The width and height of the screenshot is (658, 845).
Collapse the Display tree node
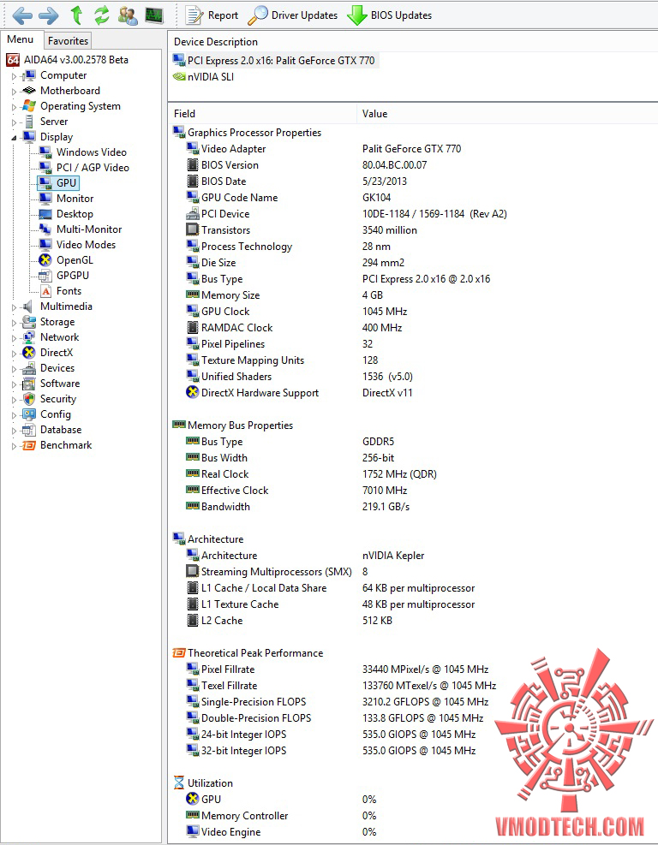pyautogui.click(x=15, y=138)
